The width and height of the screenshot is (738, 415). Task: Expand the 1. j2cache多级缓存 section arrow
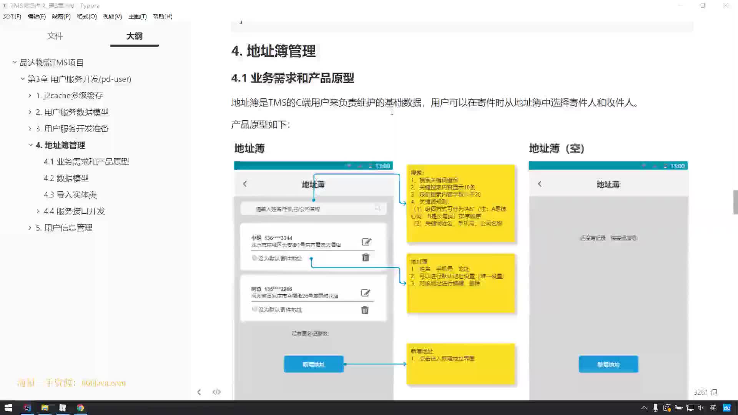[30, 95]
